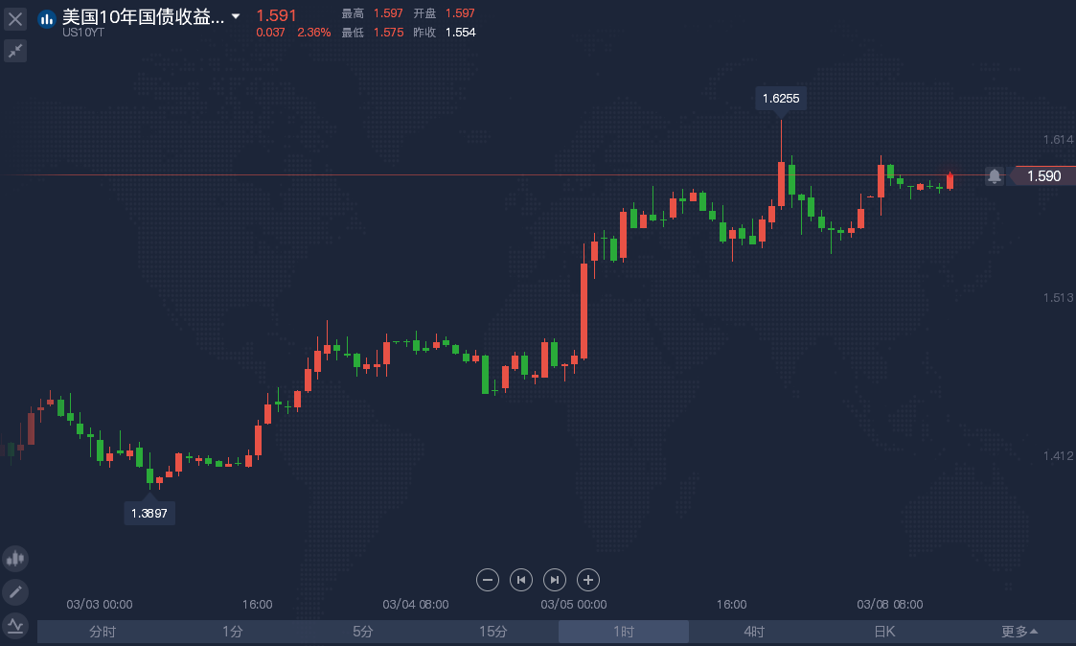The height and width of the screenshot is (646, 1076).
Task: Click the 1.412 price axis label
Action: pyautogui.click(x=1058, y=455)
